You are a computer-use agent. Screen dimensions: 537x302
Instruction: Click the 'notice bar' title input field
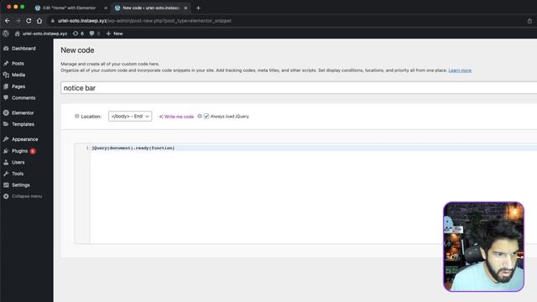[x=299, y=87]
